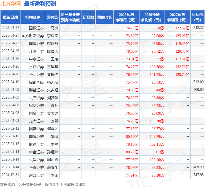
Task: Click the 132.76亿 2027 profit forecast value
Action: click(182, 67)
